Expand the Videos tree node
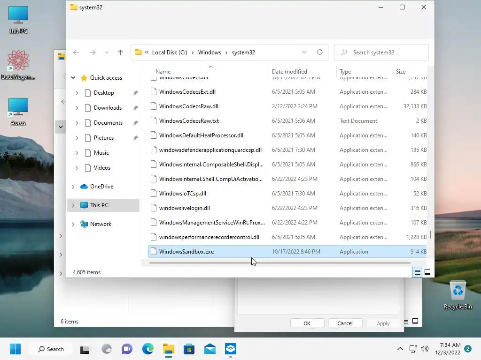This screenshot has width=481, height=360. (x=77, y=168)
